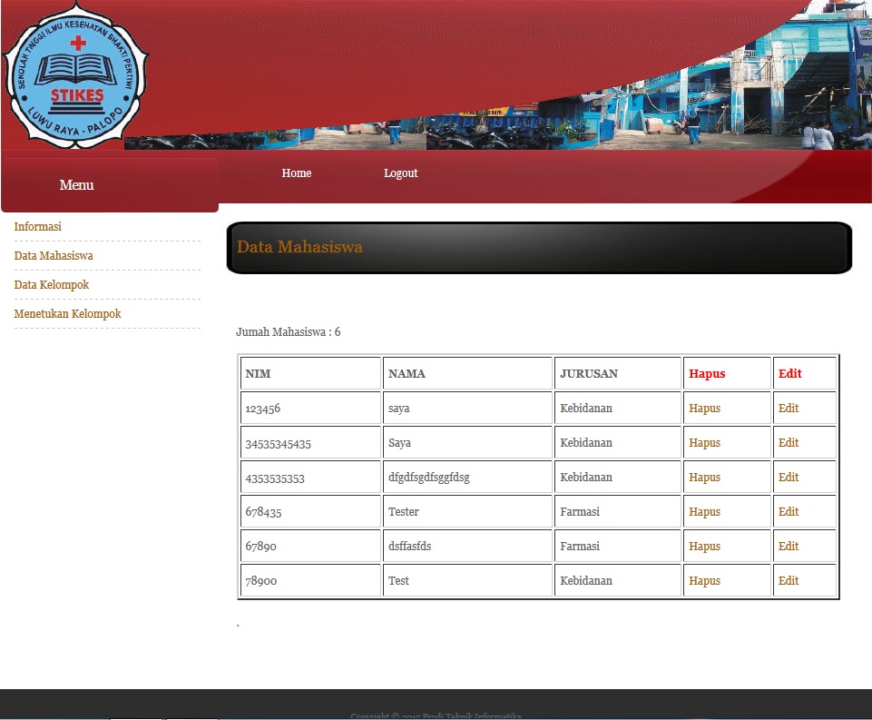The image size is (872, 720).
Task: Click Hapus for NIM 123456
Action: tap(704, 409)
